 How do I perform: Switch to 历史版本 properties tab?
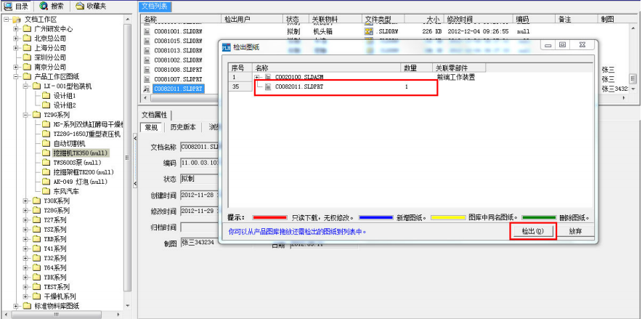click(182, 127)
